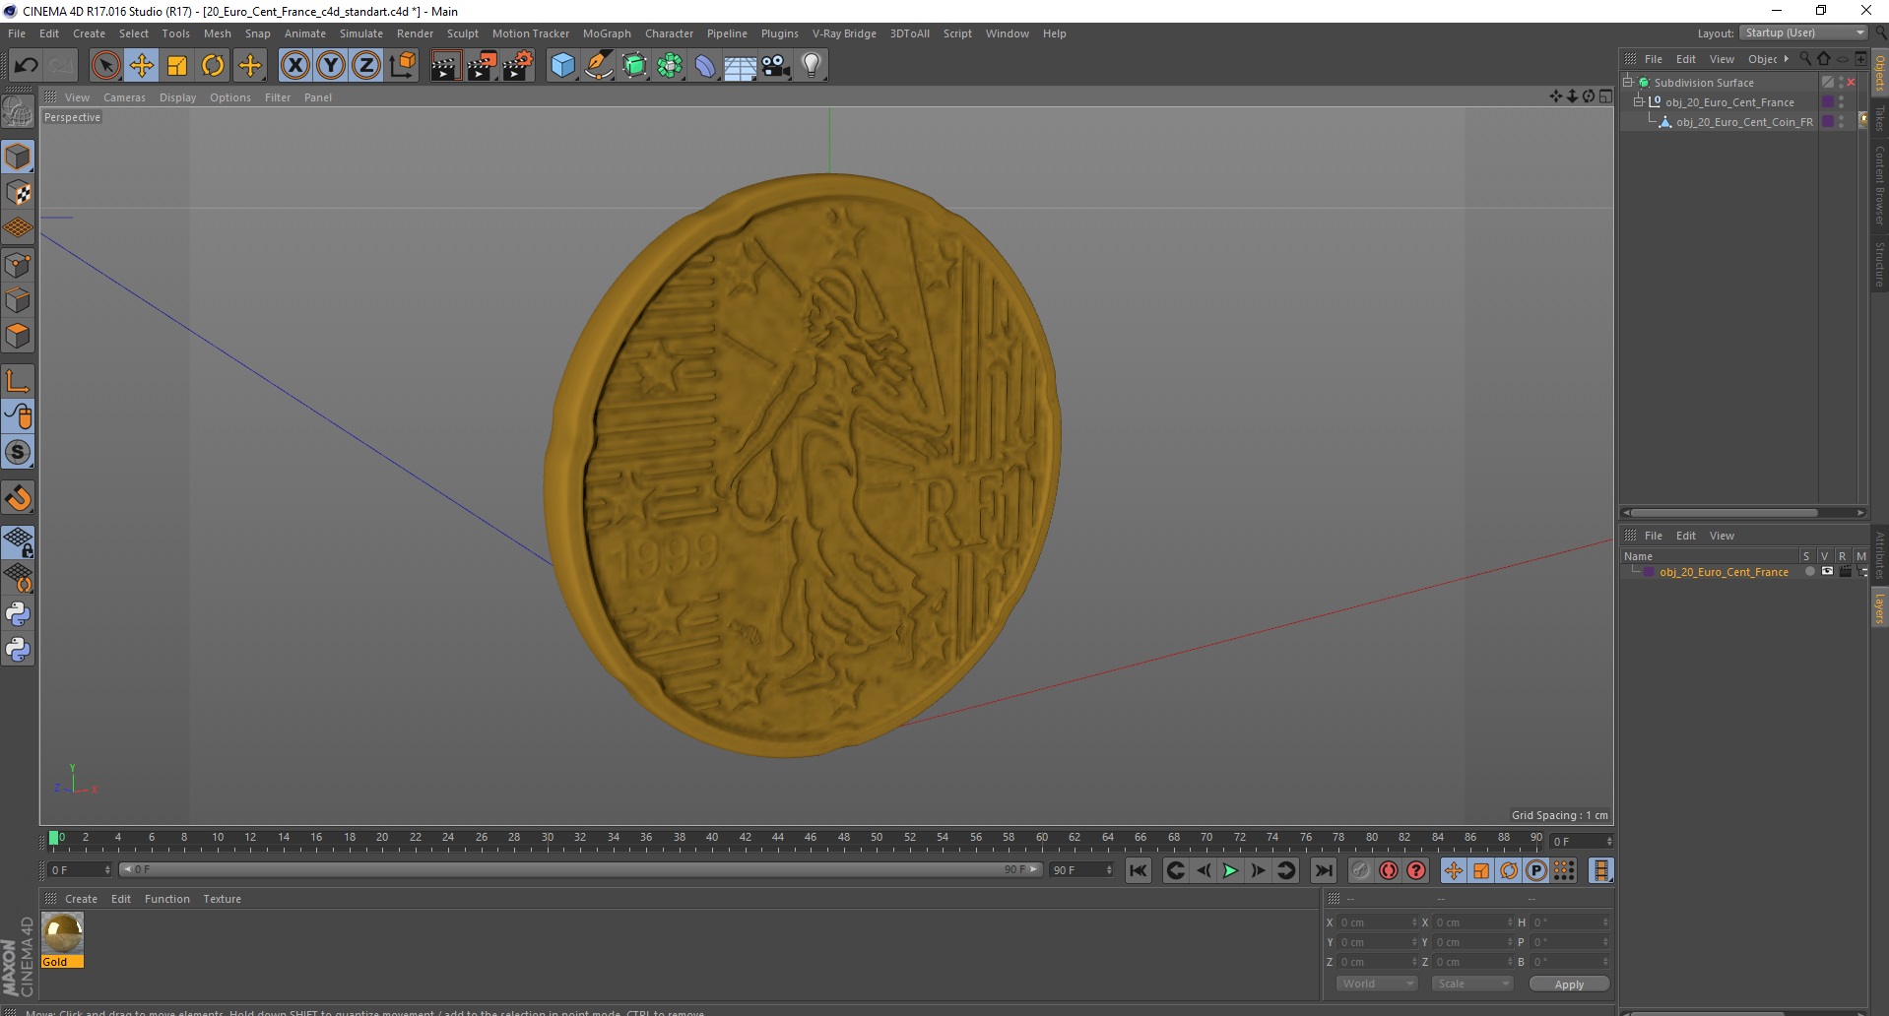This screenshot has width=1889, height=1016.
Task: Open the Array modeling objects icon
Action: (670, 66)
